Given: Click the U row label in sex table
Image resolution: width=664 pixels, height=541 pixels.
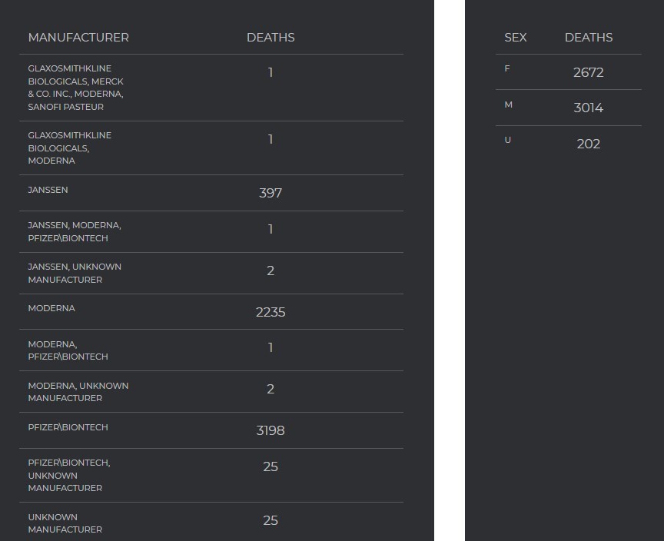Looking at the screenshot, I should pyautogui.click(x=507, y=140).
